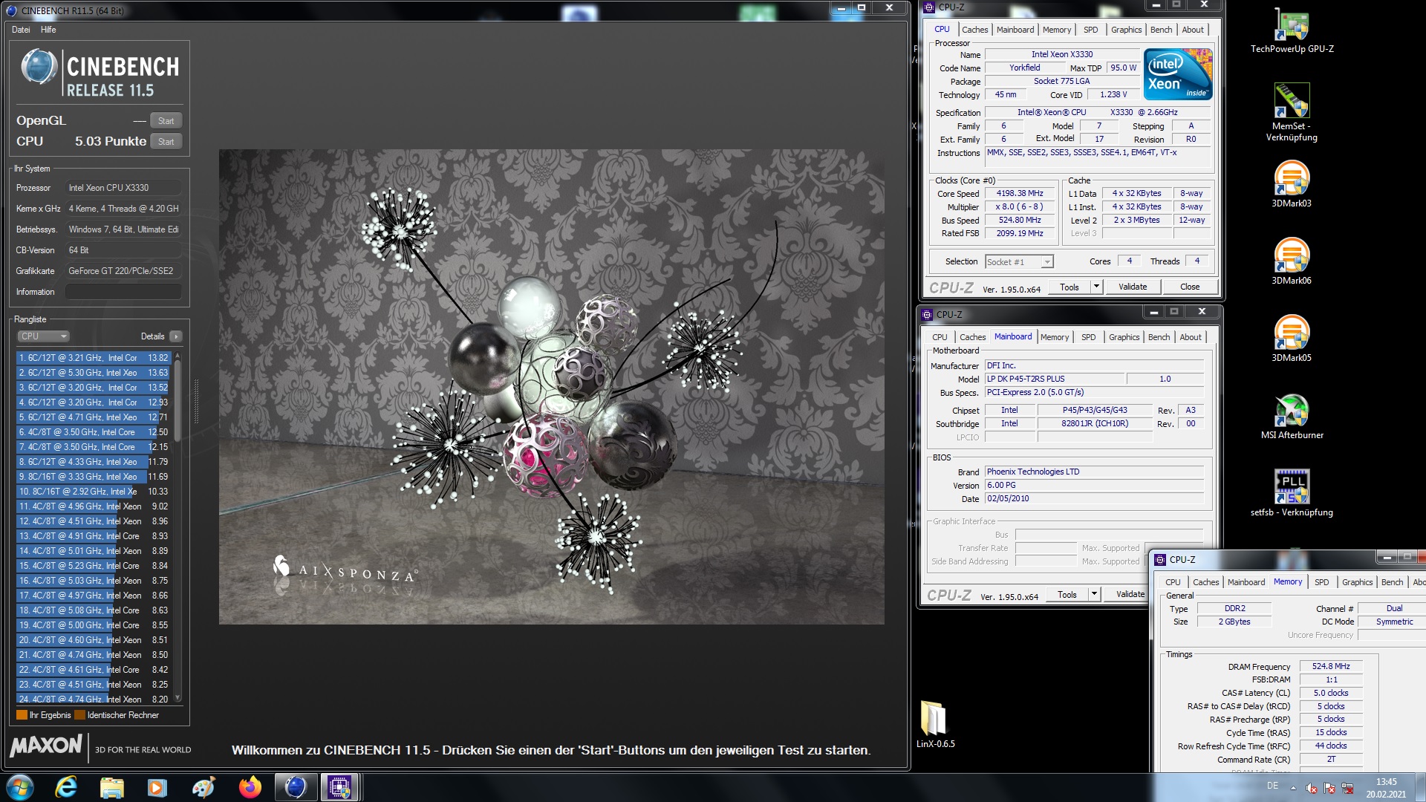Open Bench tab in top CPU-Z window

[x=1161, y=30]
